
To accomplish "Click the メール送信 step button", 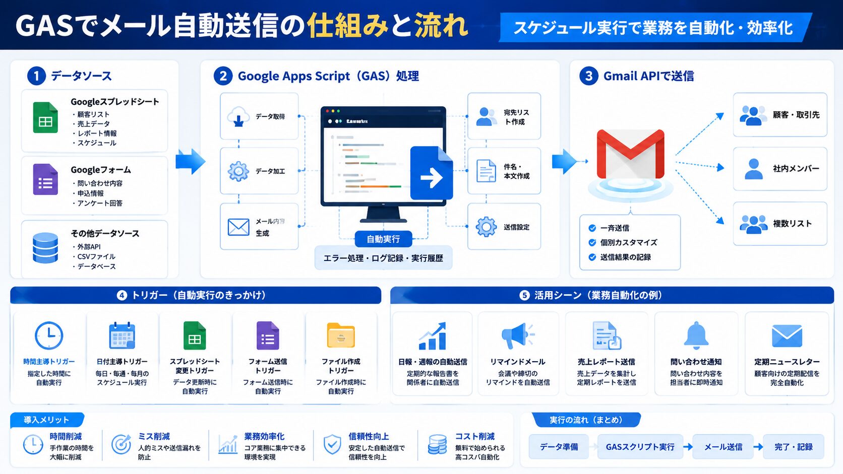I will (x=723, y=447).
